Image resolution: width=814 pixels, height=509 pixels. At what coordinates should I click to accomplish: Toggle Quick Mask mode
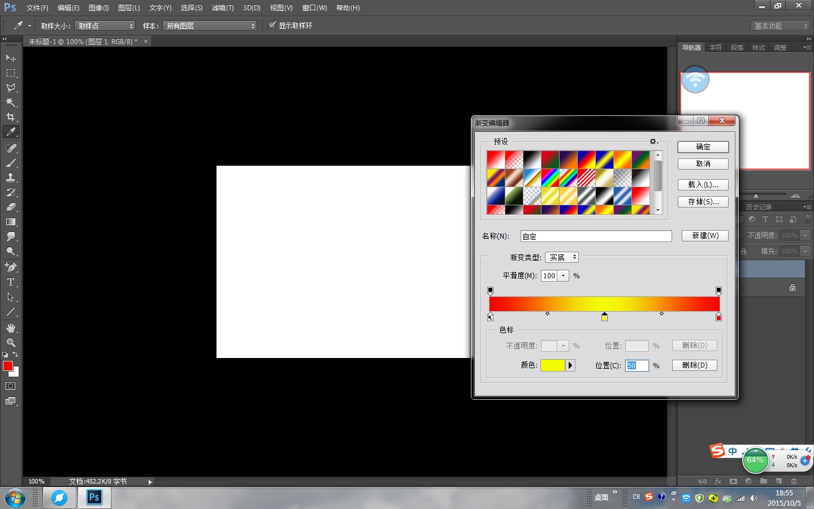pyautogui.click(x=11, y=386)
